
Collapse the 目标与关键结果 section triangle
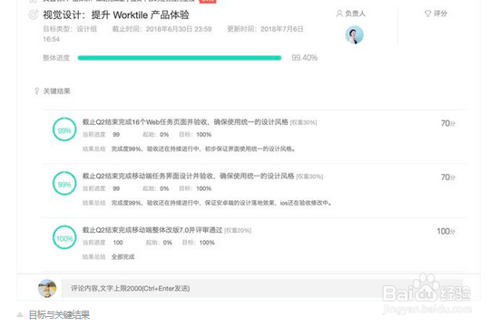[20, 315]
